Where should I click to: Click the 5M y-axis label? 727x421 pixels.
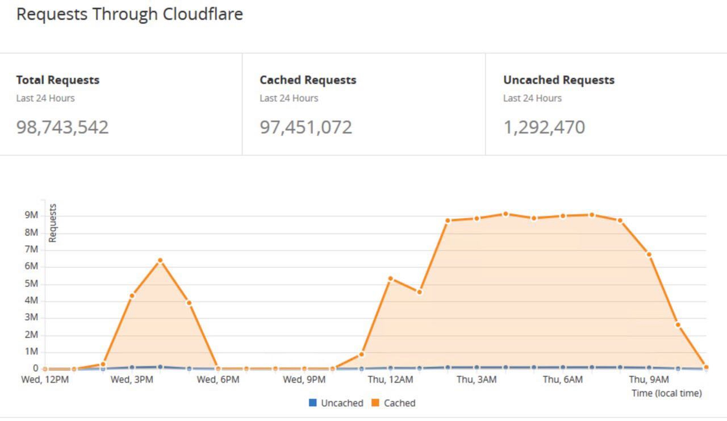click(31, 284)
